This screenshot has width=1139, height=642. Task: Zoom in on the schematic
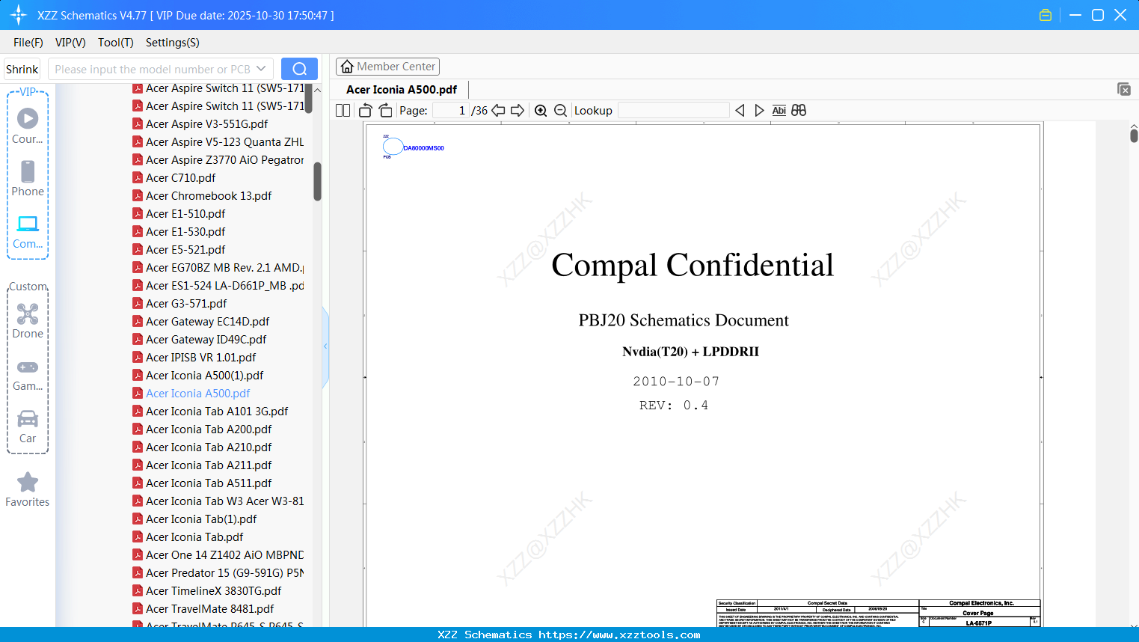541,111
